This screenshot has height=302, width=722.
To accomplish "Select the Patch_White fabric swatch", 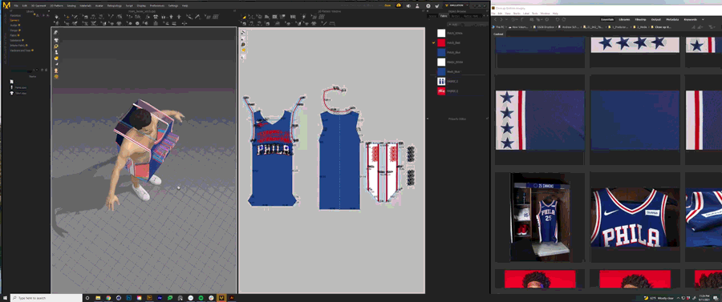I will tap(441, 33).
